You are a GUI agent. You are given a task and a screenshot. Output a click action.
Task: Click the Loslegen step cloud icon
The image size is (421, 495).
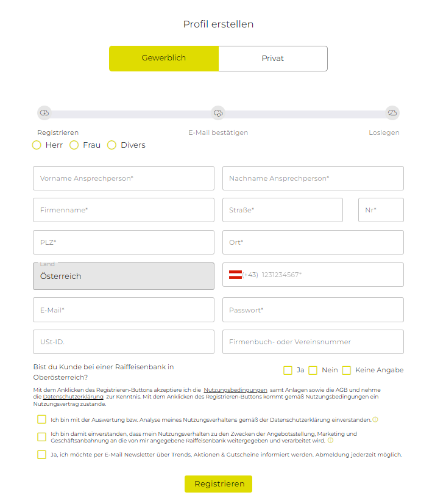(392, 113)
